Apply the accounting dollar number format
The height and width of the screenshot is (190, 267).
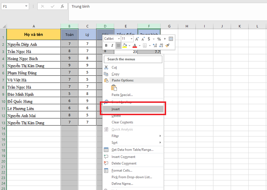[x=149, y=39]
